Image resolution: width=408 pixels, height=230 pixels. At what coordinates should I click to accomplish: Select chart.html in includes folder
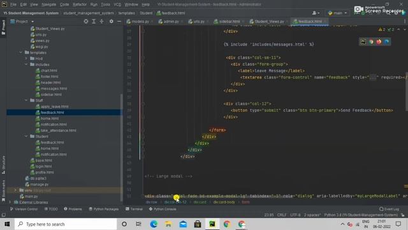point(46,71)
